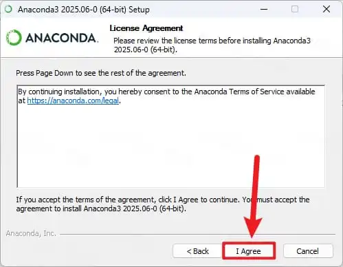Screen dimensions: 343x267
Task: Click the 'Press Page Down' instruction text
Action: click(101, 73)
